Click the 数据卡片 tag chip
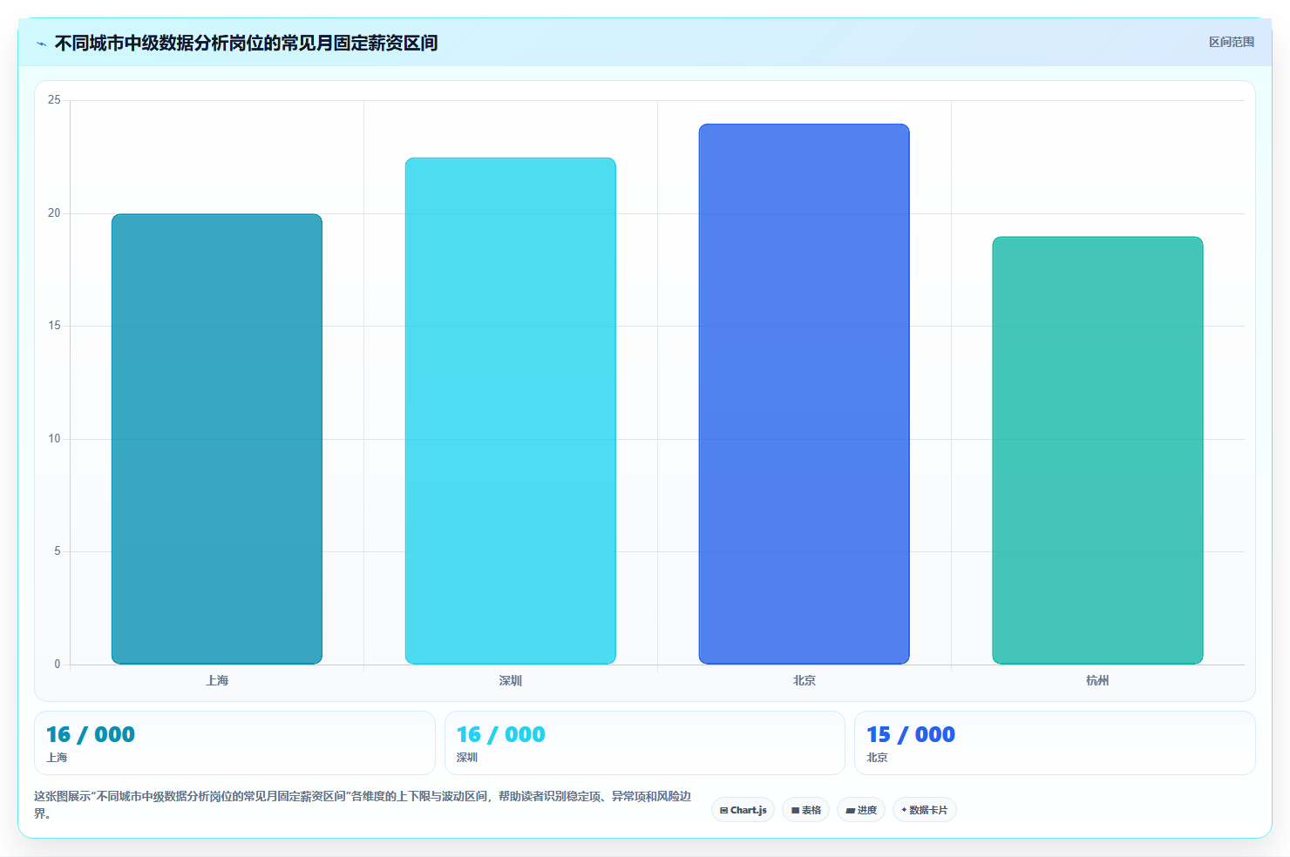This screenshot has width=1290, height=857. tap(924, 810)
